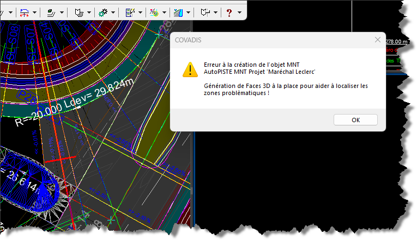This screenshot has height=240, width=417.
Task: Click the 'R=-20.000 Ldev= 29.824m' label
Action: [75, 102]
